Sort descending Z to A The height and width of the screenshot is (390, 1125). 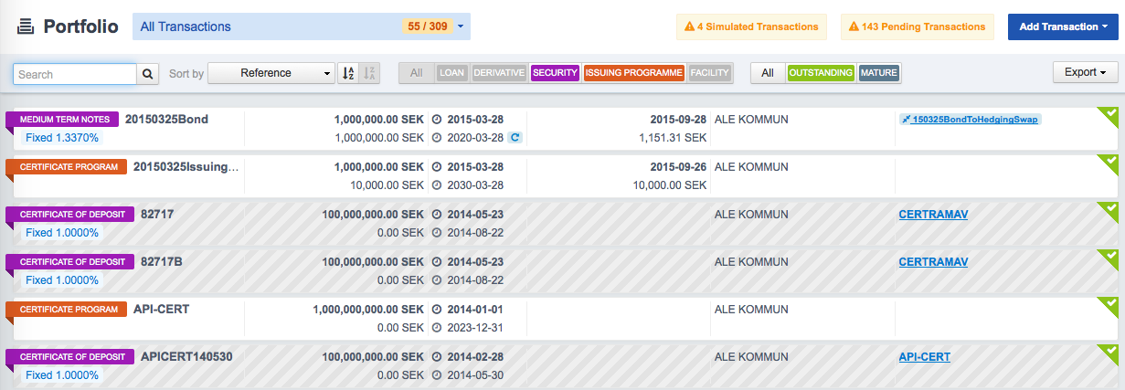tap(369, 73)
